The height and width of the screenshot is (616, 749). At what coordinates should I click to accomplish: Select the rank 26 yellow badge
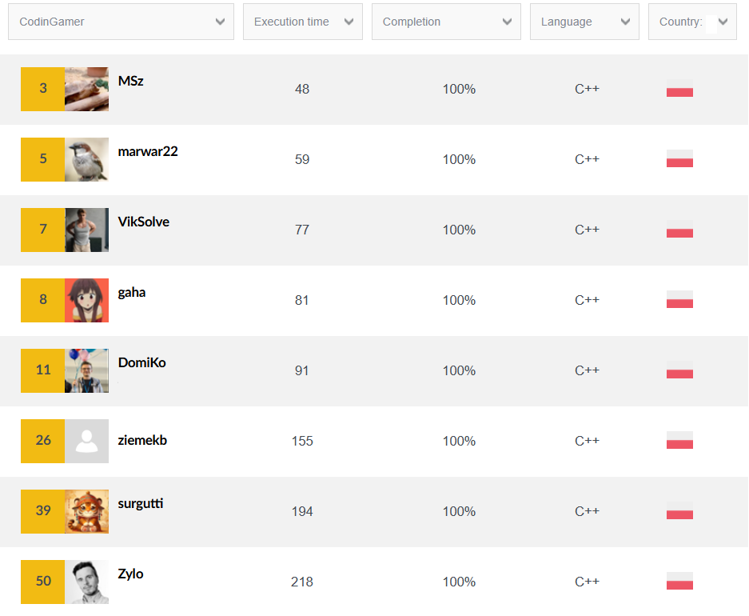coord(43,441)
